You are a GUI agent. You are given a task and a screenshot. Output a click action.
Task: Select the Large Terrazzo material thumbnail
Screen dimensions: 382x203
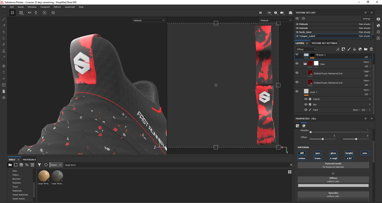[44, 175]
